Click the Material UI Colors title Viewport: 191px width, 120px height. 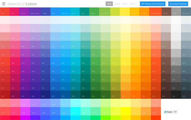click(x=22, y=4)
